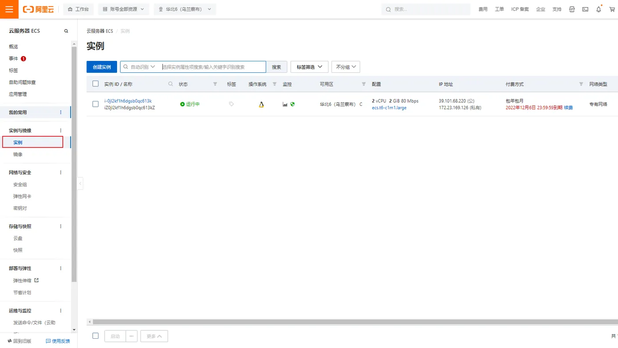Open the 标签筛选 dropdown

[309, 67]
